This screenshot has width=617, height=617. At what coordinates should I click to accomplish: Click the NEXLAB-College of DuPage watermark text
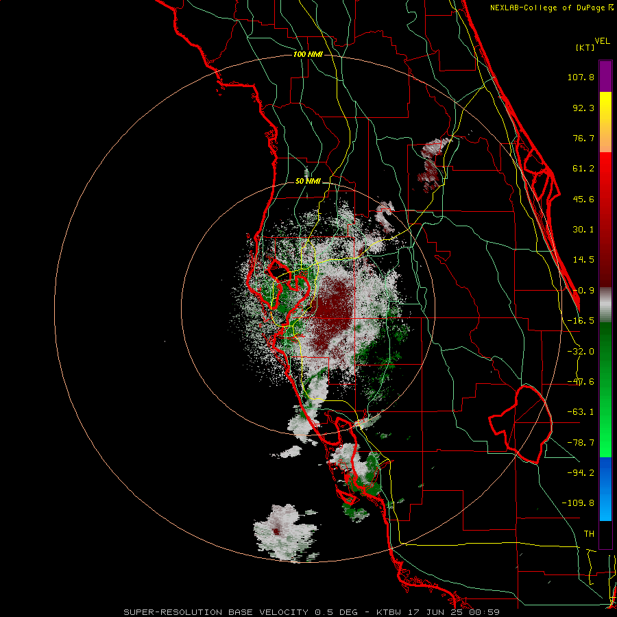551,8
